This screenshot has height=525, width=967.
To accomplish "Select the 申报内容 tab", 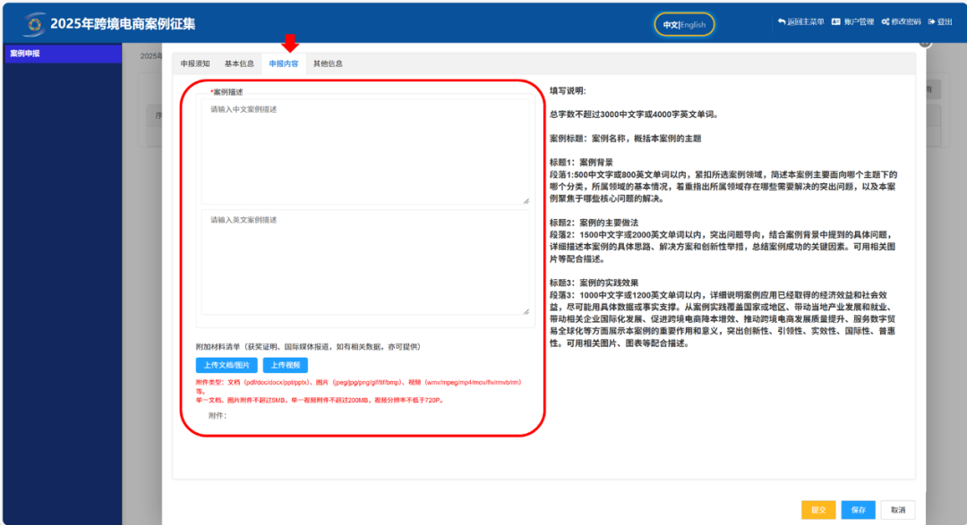I will click(284, 64).
